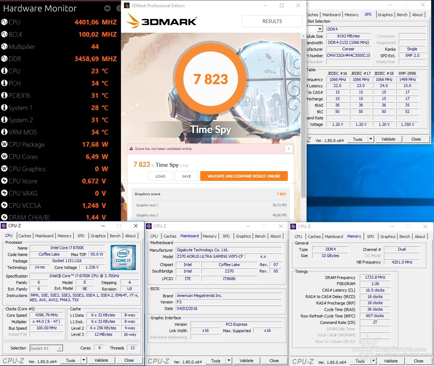
Task: Click the Multiplier row icon
Action: [x=4, y=46]
